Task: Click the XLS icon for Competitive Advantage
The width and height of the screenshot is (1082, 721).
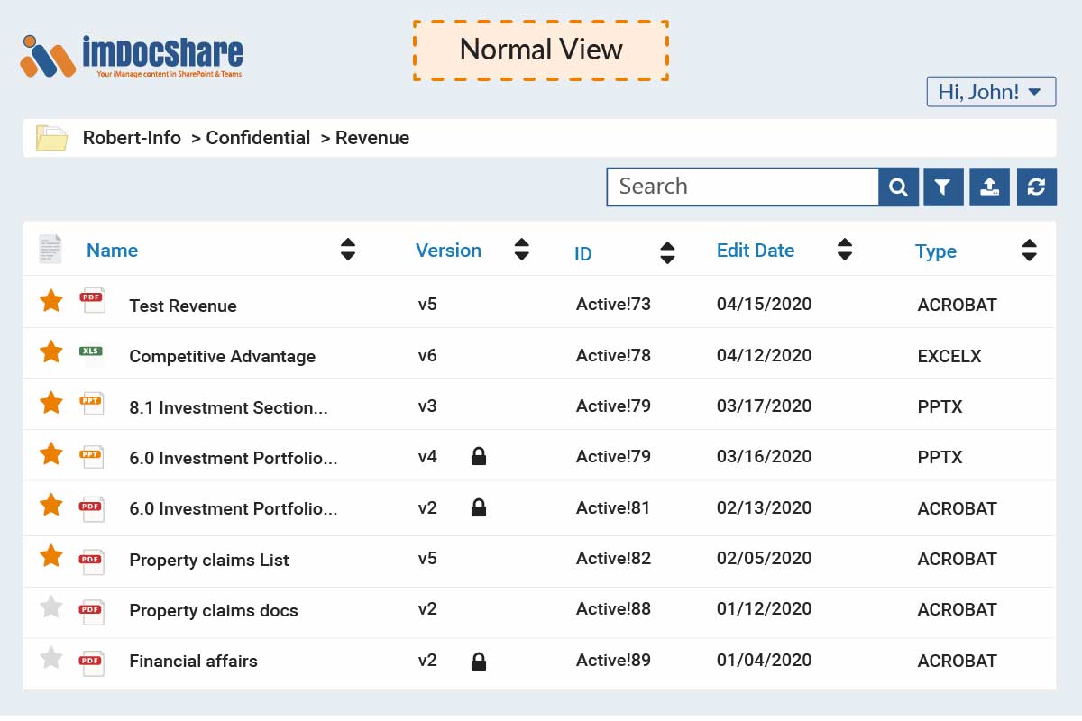Action: point(91,351)
